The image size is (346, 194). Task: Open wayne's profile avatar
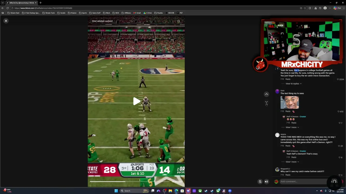point(277,135)
